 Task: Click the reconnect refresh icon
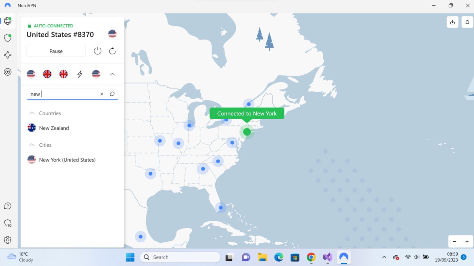pyautogui.click(x=112, y=51)
